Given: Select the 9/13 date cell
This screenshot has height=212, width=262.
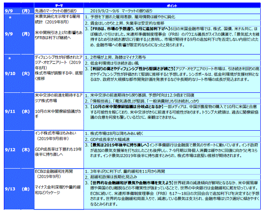Looking at the screenshot, I should pyautogui.click(x=9, y=189).
